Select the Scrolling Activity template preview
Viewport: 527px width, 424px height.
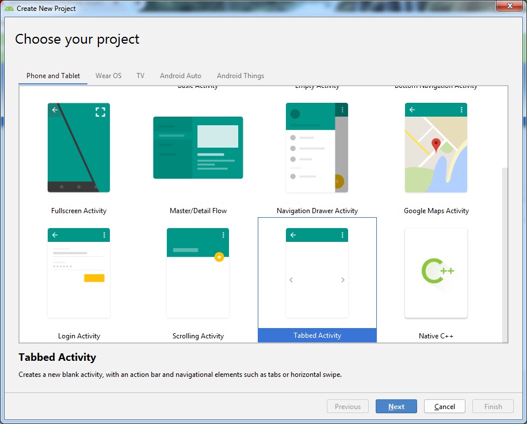pos(198,273)
